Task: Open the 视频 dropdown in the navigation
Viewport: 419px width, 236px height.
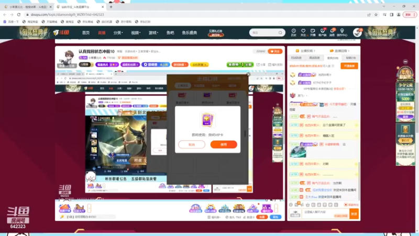Action: tap(136, 33)
